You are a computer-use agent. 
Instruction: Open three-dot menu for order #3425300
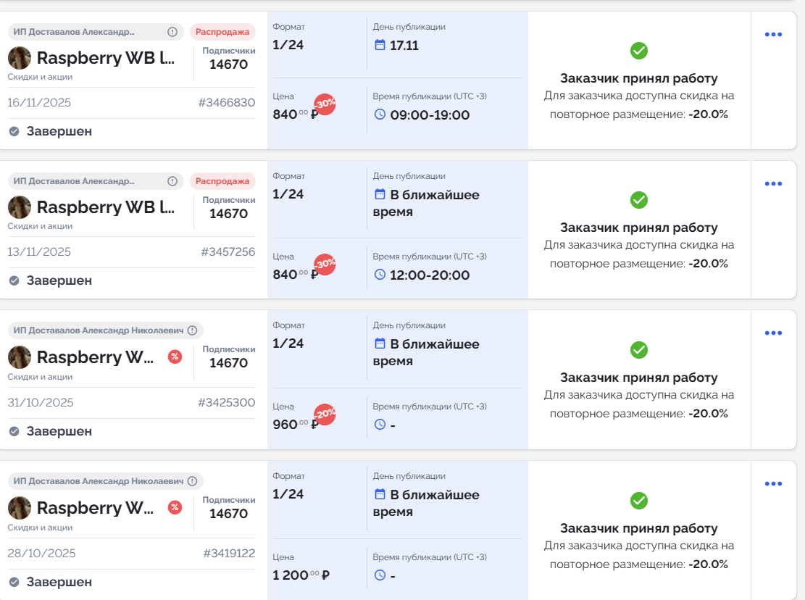coord(773,333)
